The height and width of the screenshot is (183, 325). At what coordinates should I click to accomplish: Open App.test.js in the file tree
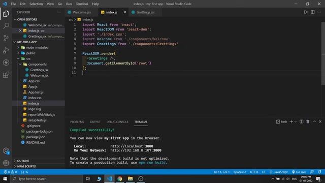[x=36, y=93]
